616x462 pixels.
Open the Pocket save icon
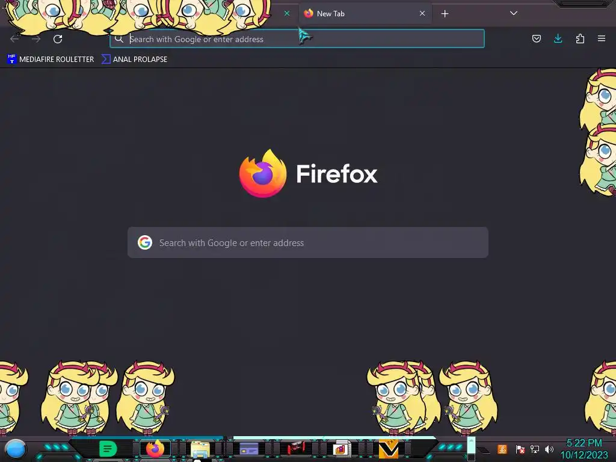coord(536,38)
